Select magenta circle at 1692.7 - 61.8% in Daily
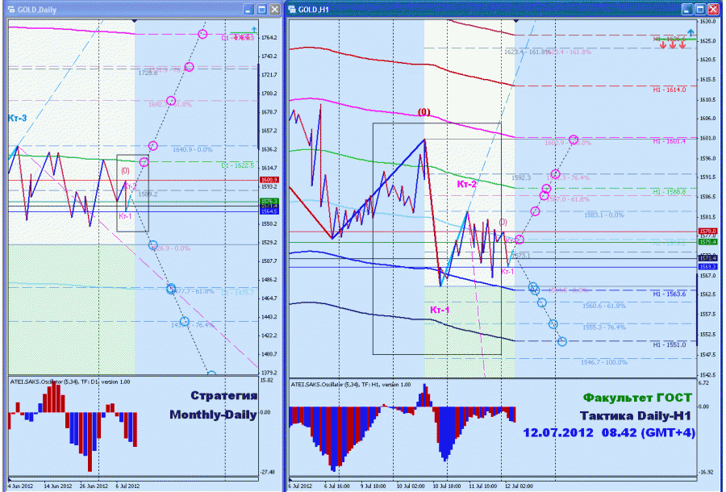 171,101
